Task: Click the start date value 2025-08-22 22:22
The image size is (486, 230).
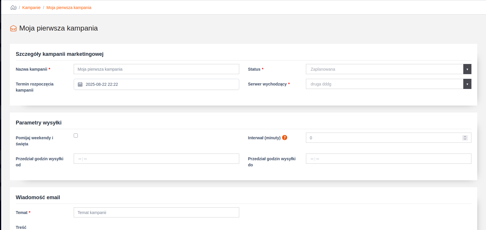Action: [102, 84]
